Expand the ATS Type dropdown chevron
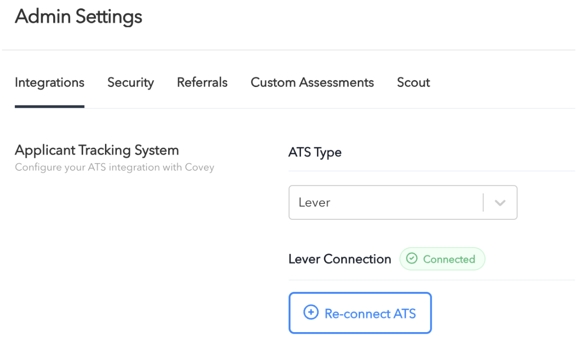Screen dimensions: 579x351 (500, 203)
